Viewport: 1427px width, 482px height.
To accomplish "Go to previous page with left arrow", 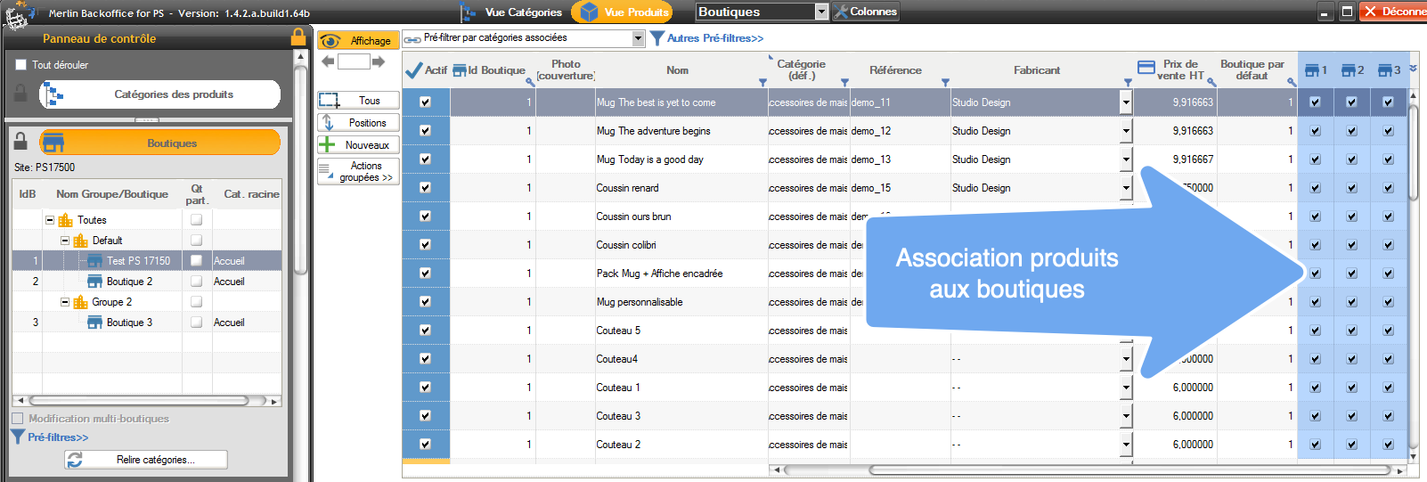I will [x=328, y=61].
